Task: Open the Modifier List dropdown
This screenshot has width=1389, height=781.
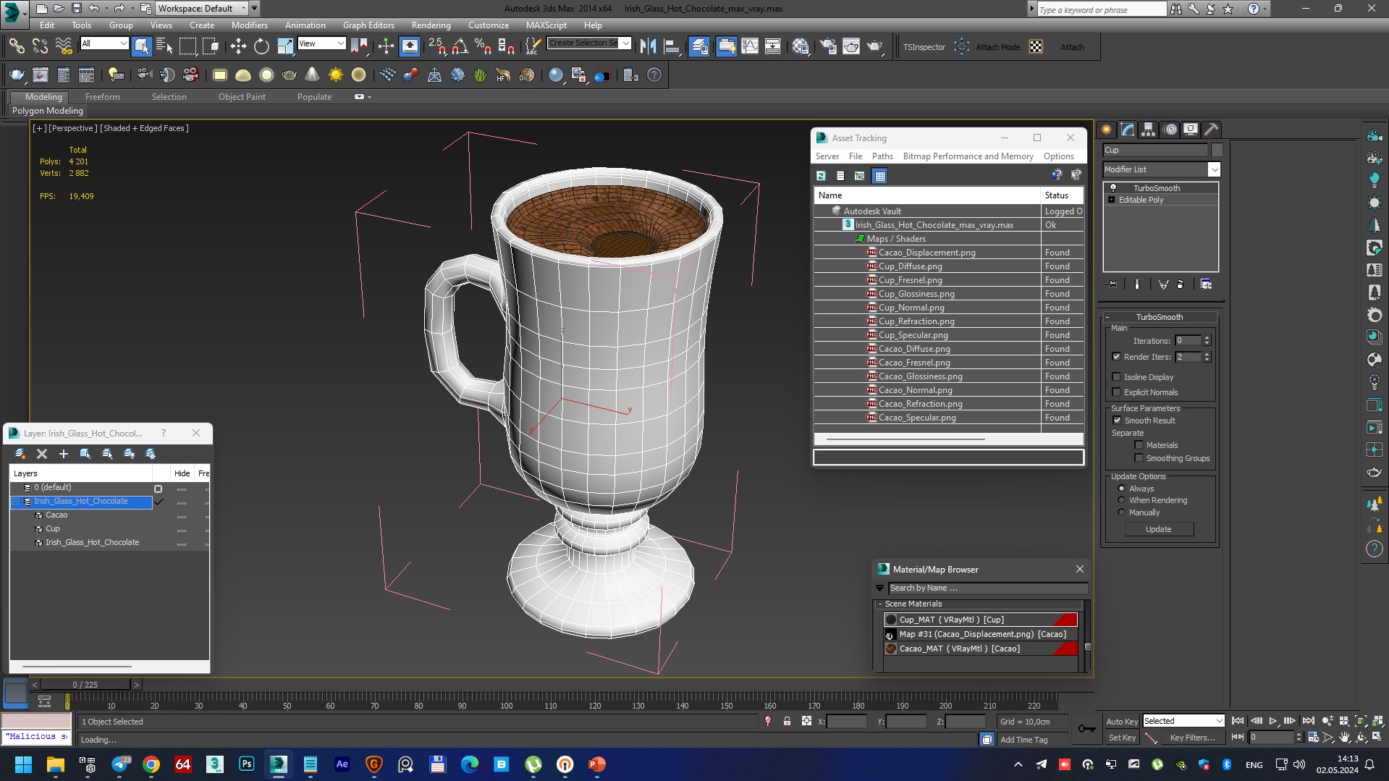Action: 1214,169
